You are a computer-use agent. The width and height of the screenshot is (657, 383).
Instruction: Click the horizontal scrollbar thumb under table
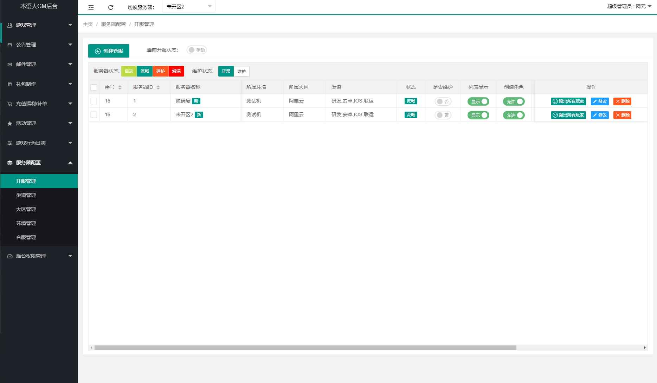305,348
